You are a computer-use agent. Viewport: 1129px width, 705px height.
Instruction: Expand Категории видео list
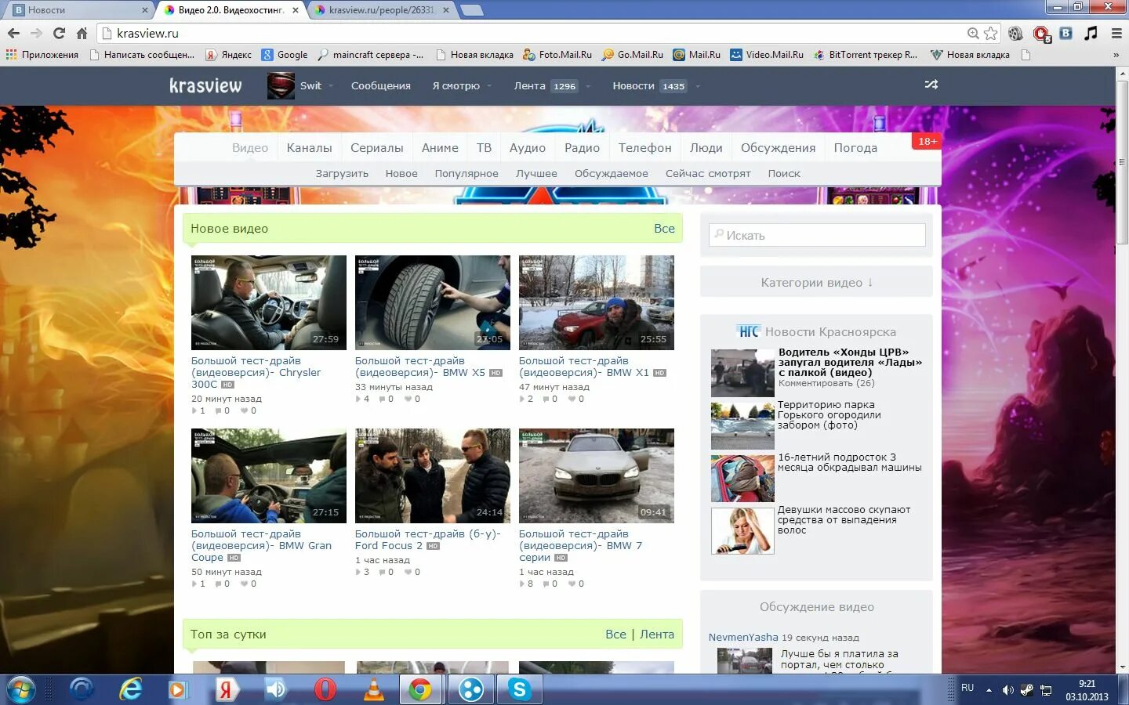coord(816,282)
